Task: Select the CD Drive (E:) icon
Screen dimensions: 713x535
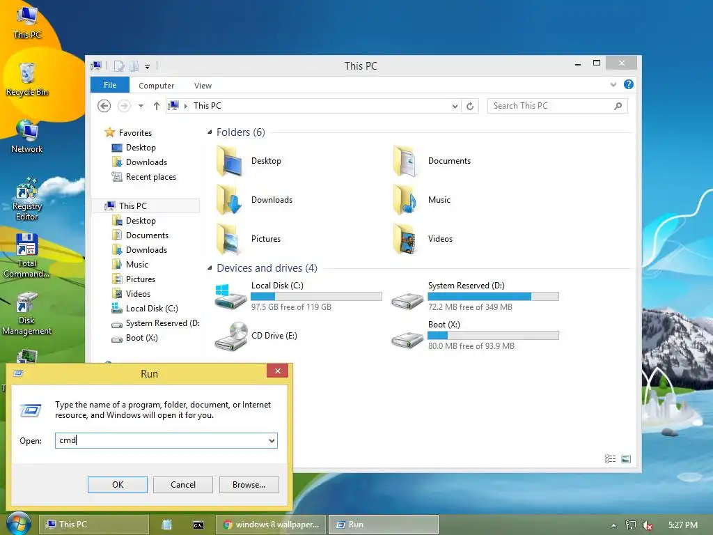Action: (231, 336)
